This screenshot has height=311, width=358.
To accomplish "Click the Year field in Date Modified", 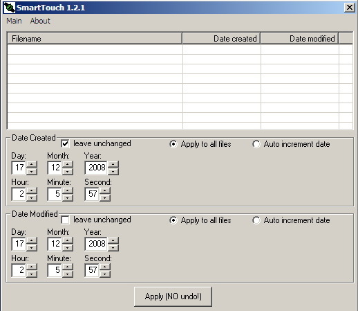I will click(x=96, y=244).
